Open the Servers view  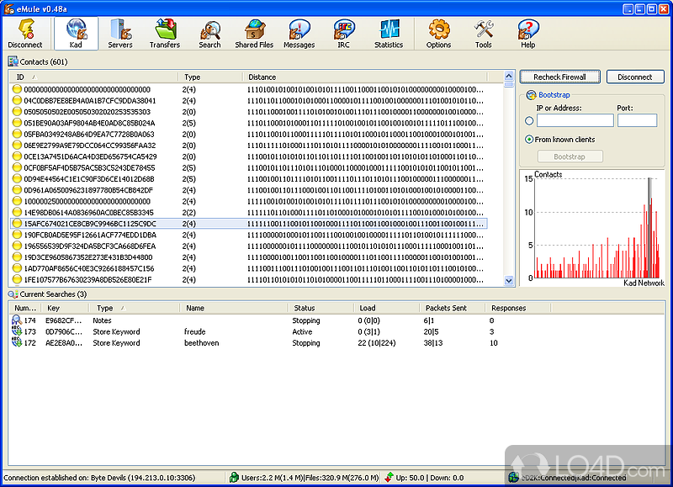click(120, 34)
